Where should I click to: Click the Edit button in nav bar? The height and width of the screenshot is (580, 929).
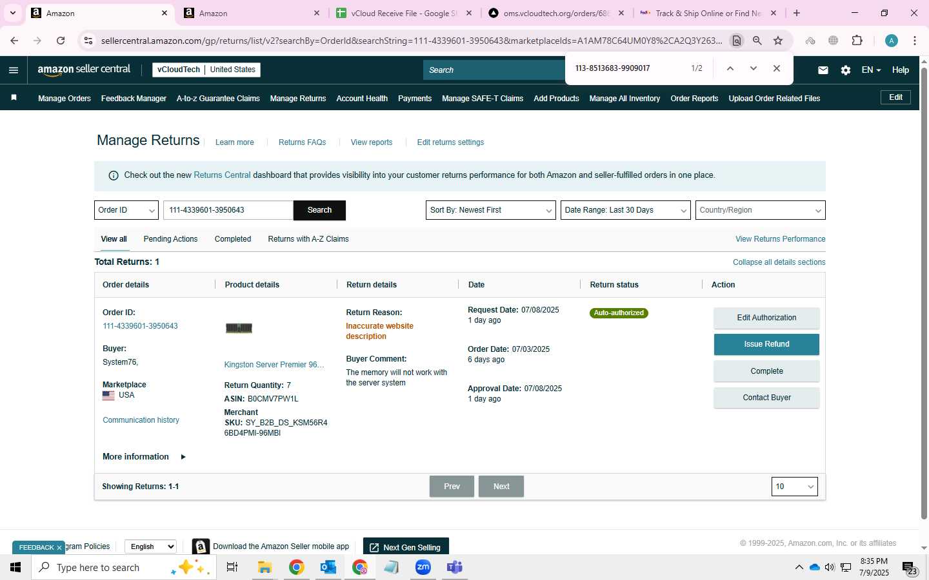click(x=896, y=97)
